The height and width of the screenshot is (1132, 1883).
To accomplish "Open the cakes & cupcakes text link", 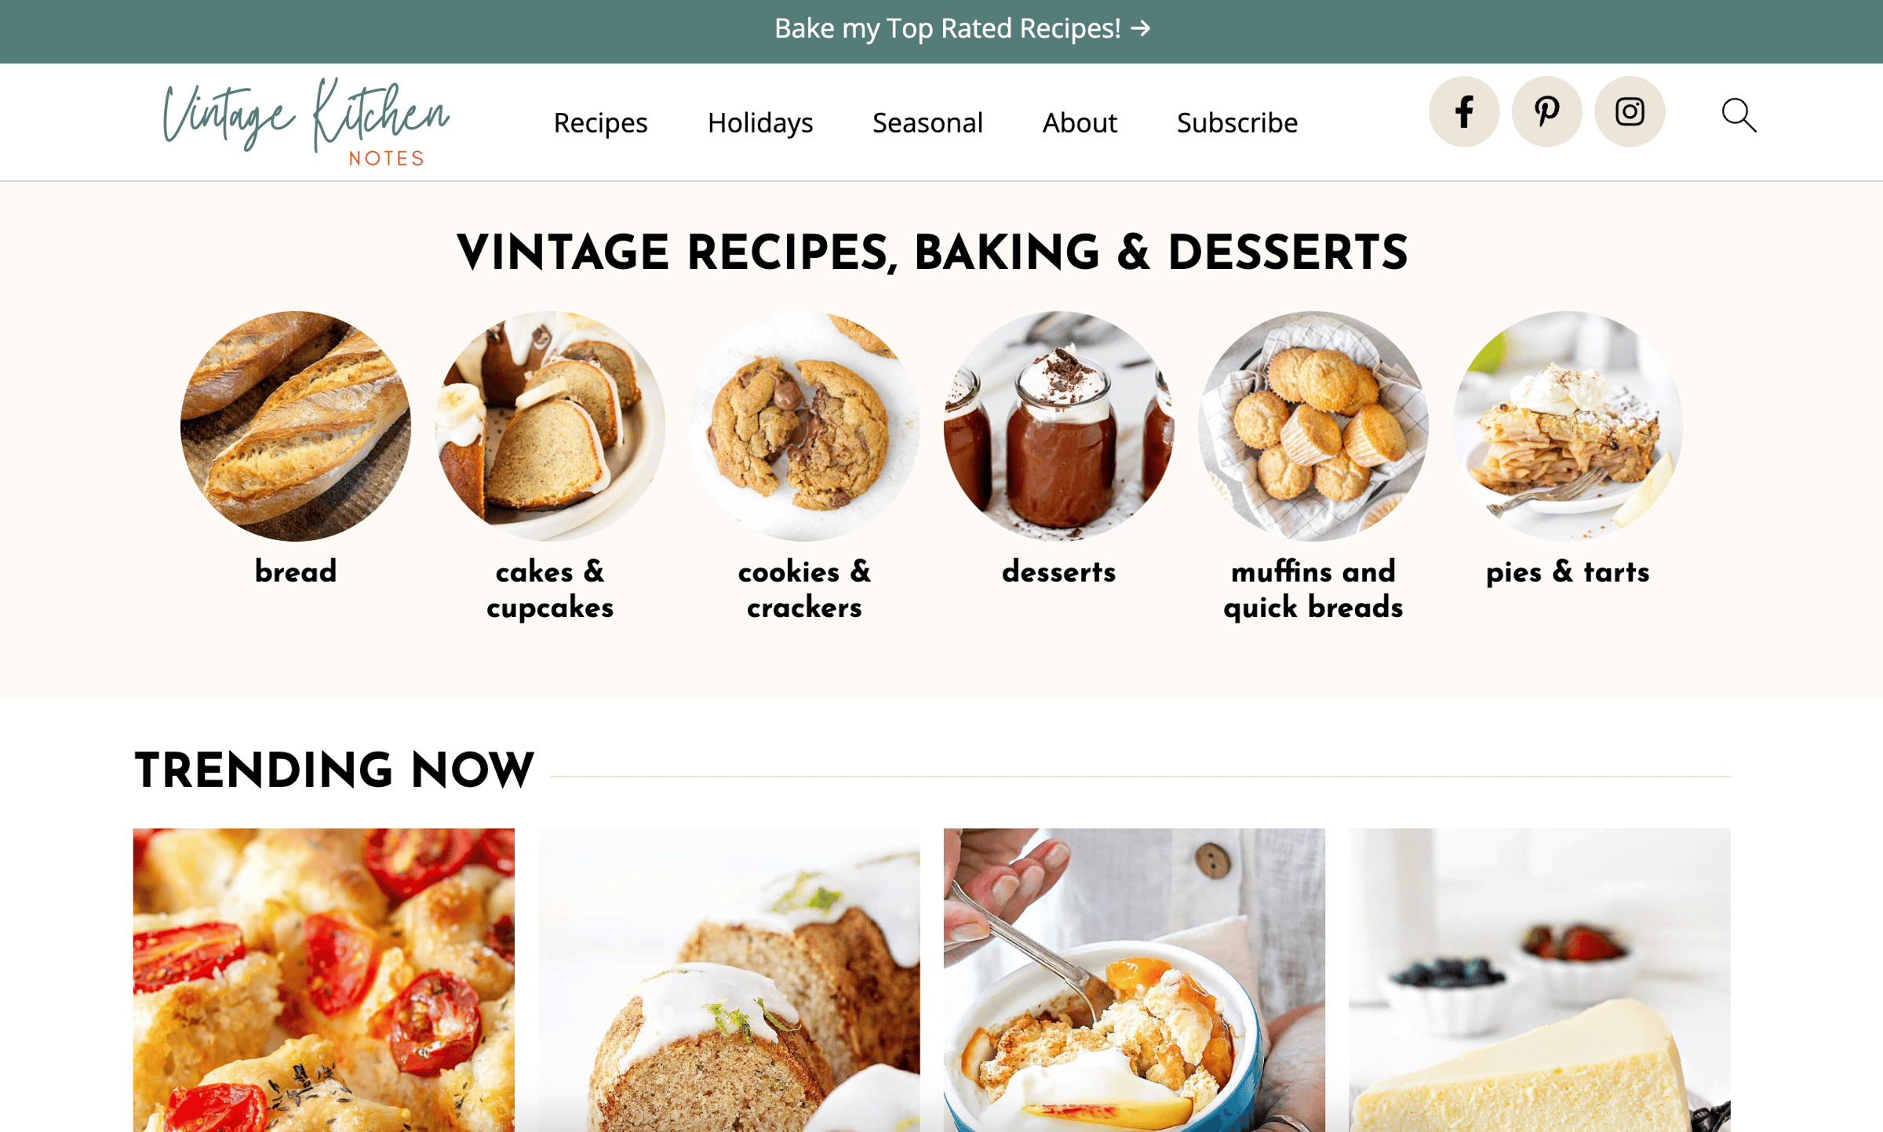I will [550, 590].
